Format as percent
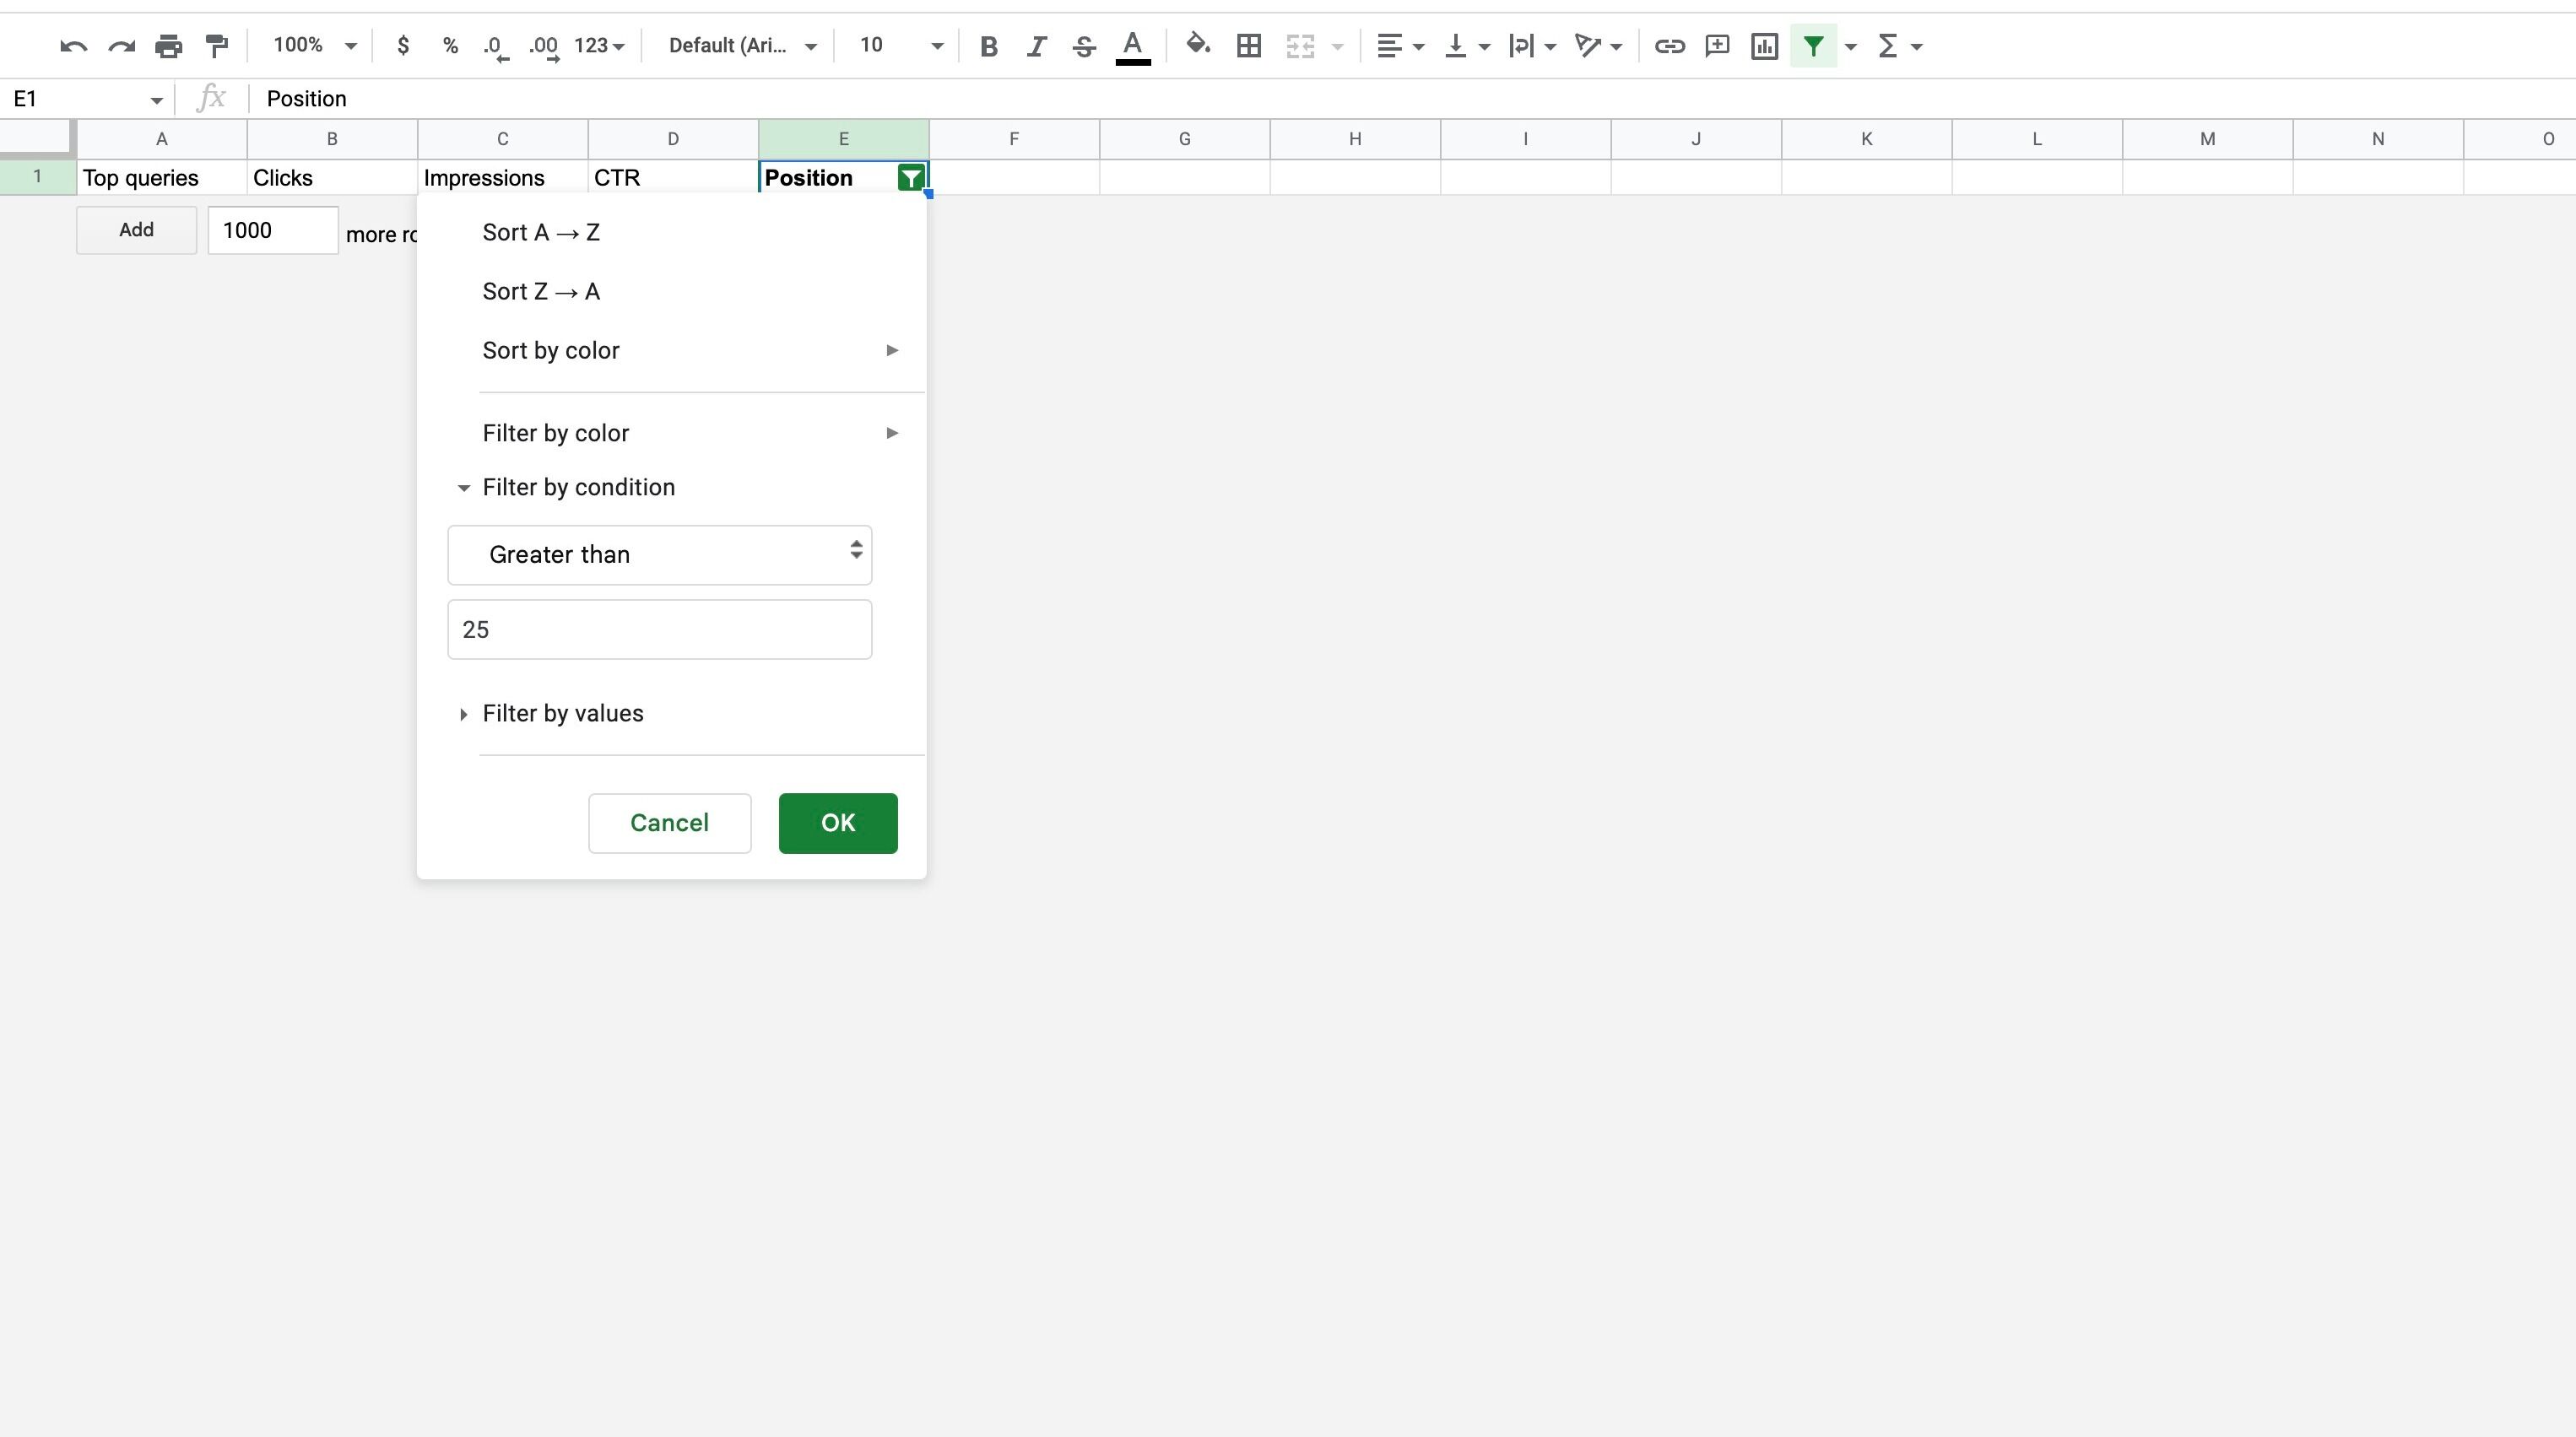The height and width of the screenshot is (1437, 2576). [450, 46]
